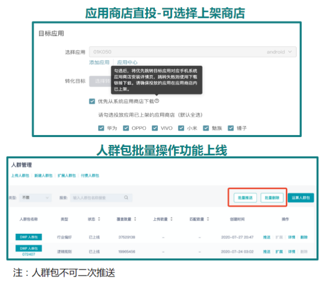This screenshot has width=320, height=285.
Task: Click the search magnifier icon in 人群管理
Action: [x=126, y=198]
